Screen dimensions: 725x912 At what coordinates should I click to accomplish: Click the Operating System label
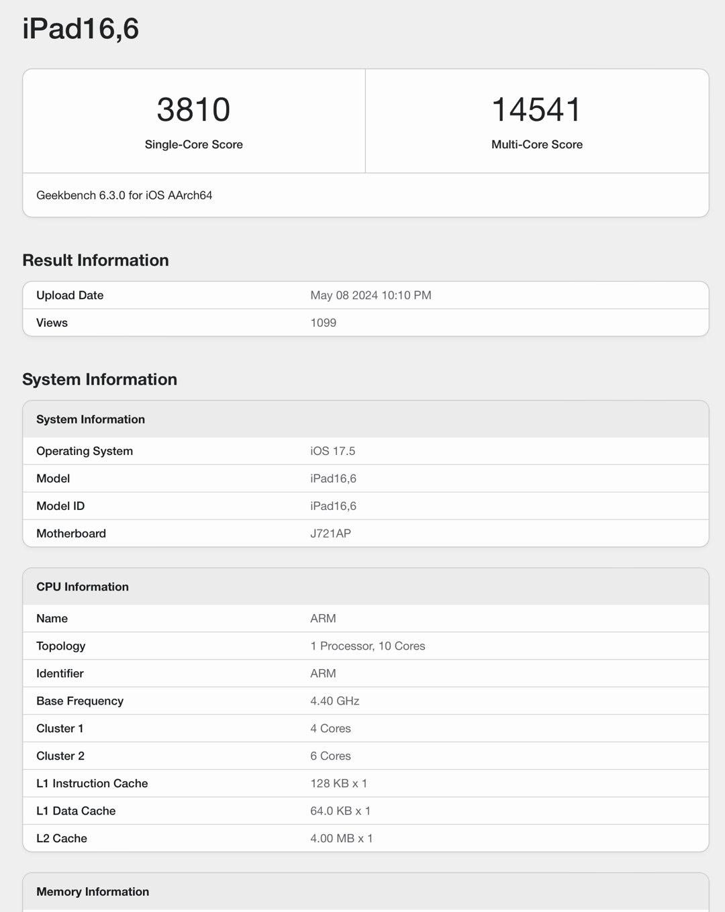tap(85, 451)
